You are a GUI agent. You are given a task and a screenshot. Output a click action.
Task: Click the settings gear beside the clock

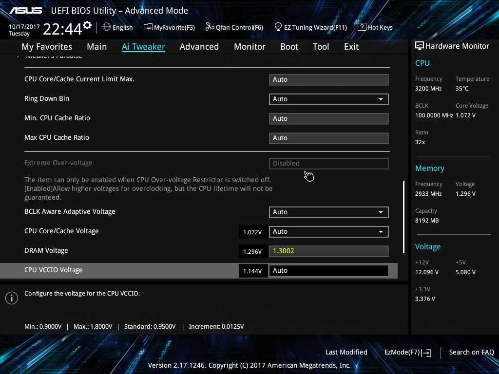(x=87, y=25)
